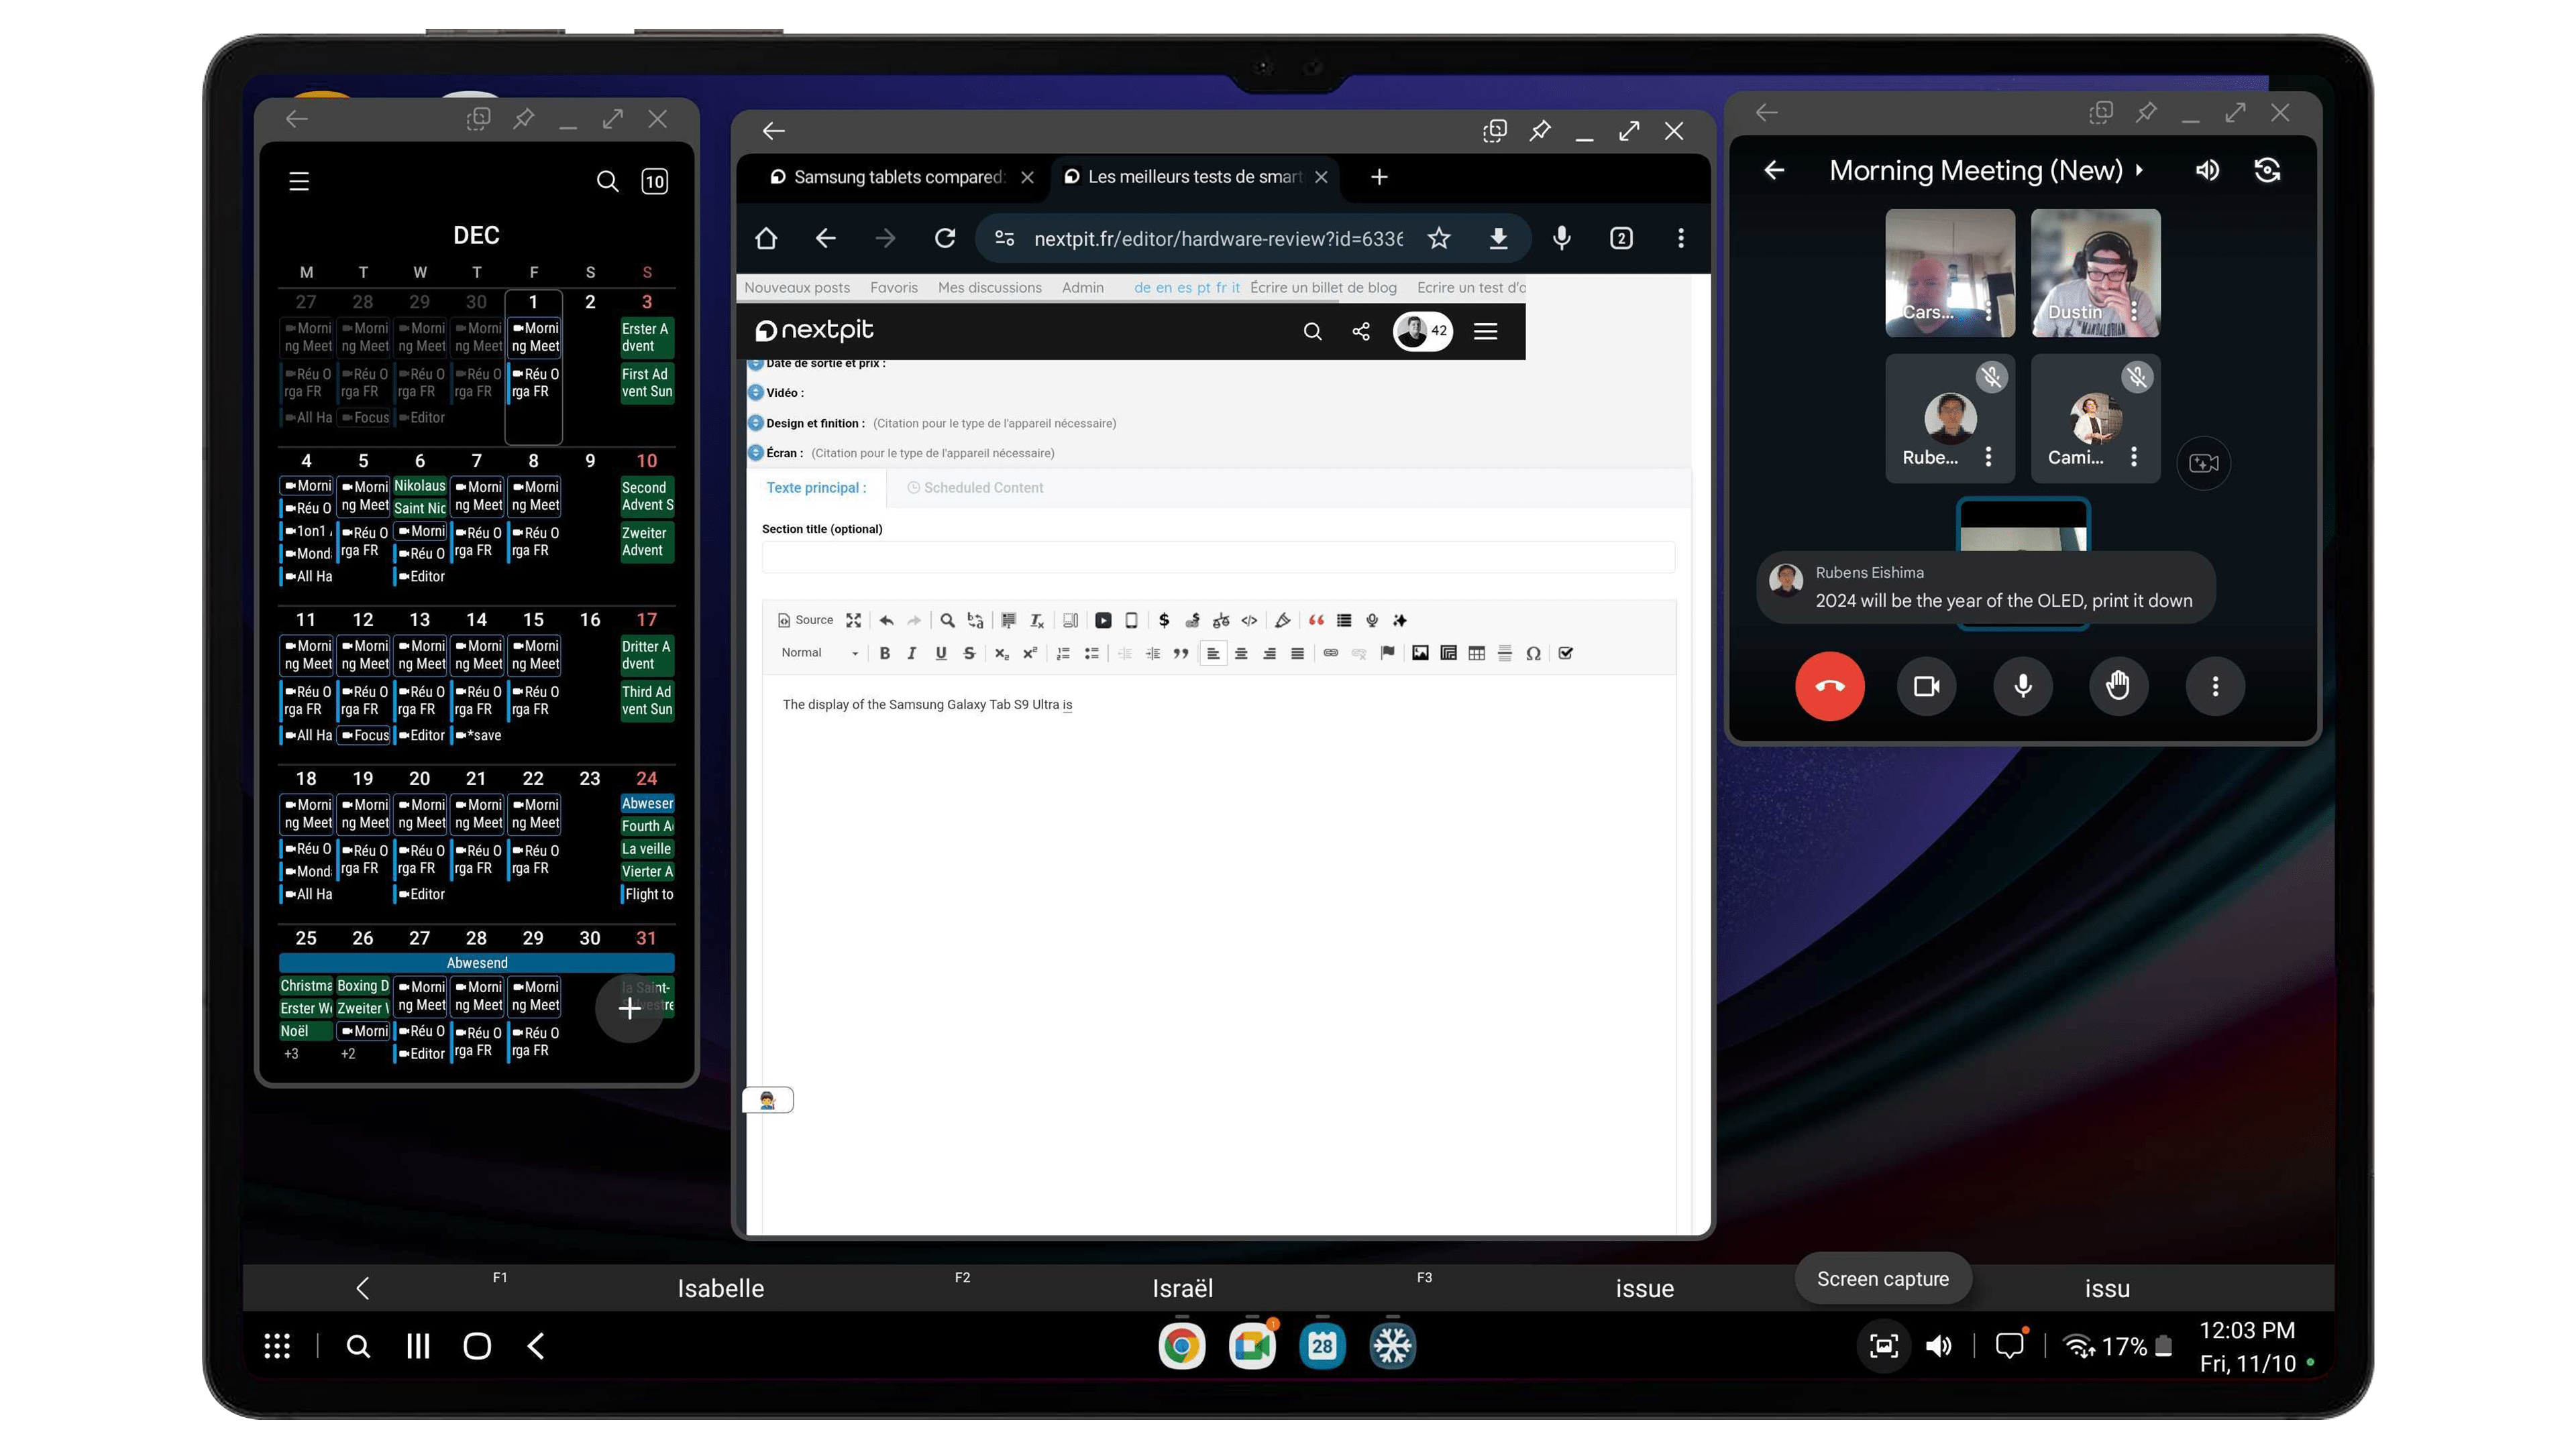Screen dimensions: 2576x1448
Task: Open the search icon in the calendar app
Action: 608,181
